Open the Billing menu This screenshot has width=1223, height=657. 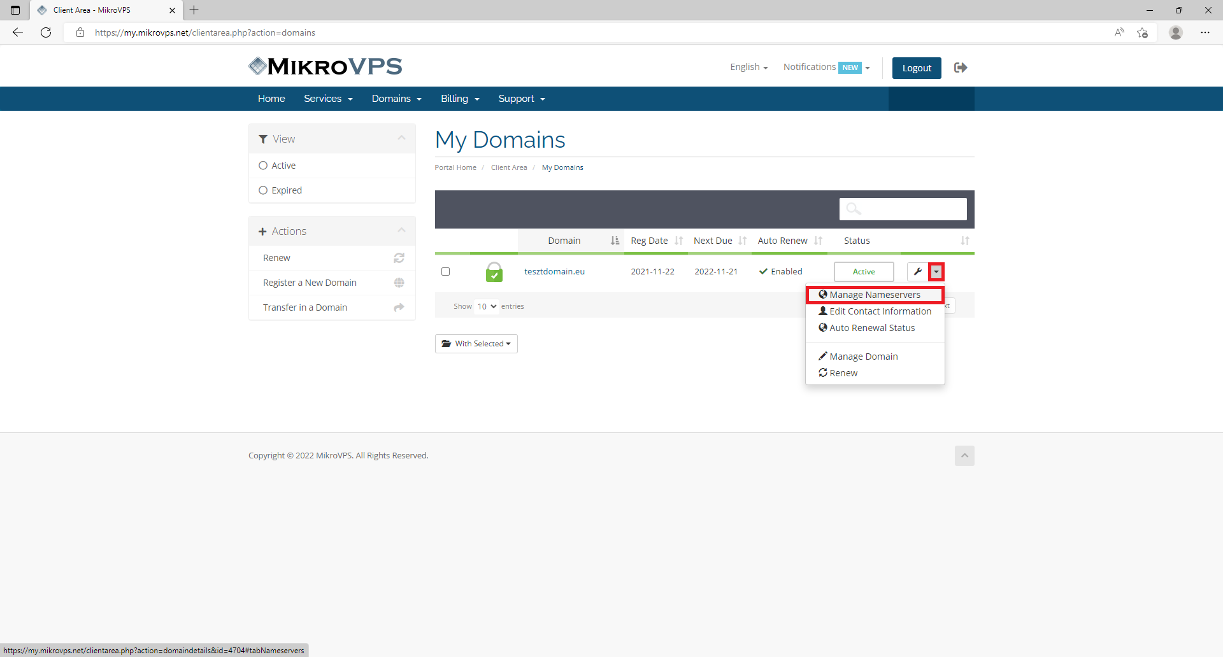coord(460,99)
